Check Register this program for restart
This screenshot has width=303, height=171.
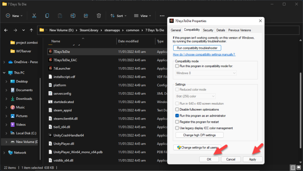click(177, 122)
